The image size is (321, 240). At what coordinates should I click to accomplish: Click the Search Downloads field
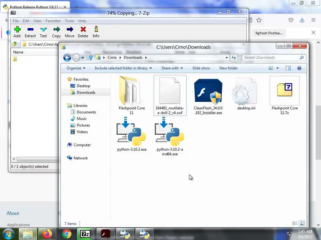274,57
